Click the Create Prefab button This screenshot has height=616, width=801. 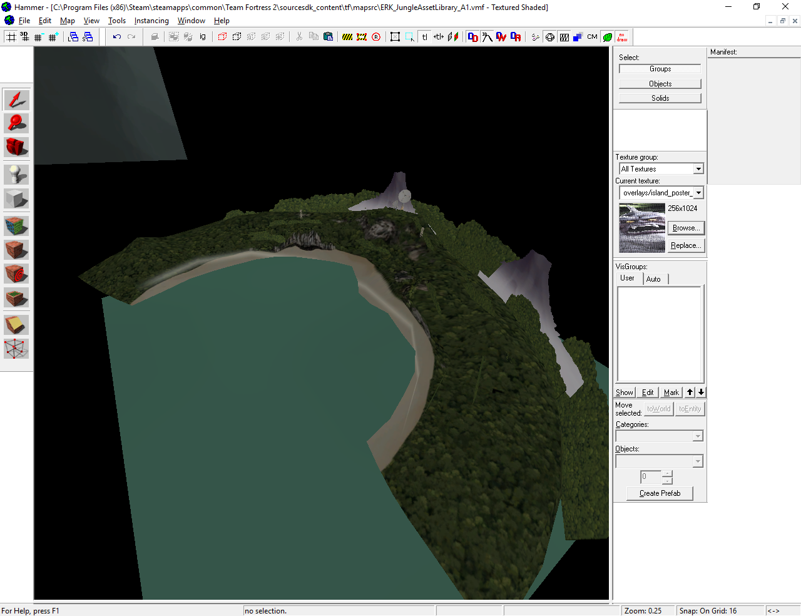click(x=660, y=493)
